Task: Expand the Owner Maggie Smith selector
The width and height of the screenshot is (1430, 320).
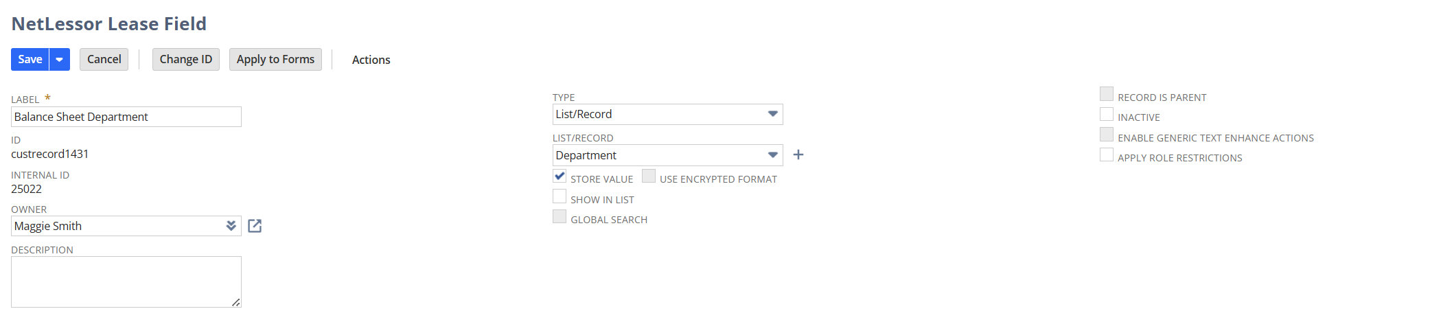Action: coord(231,226)
